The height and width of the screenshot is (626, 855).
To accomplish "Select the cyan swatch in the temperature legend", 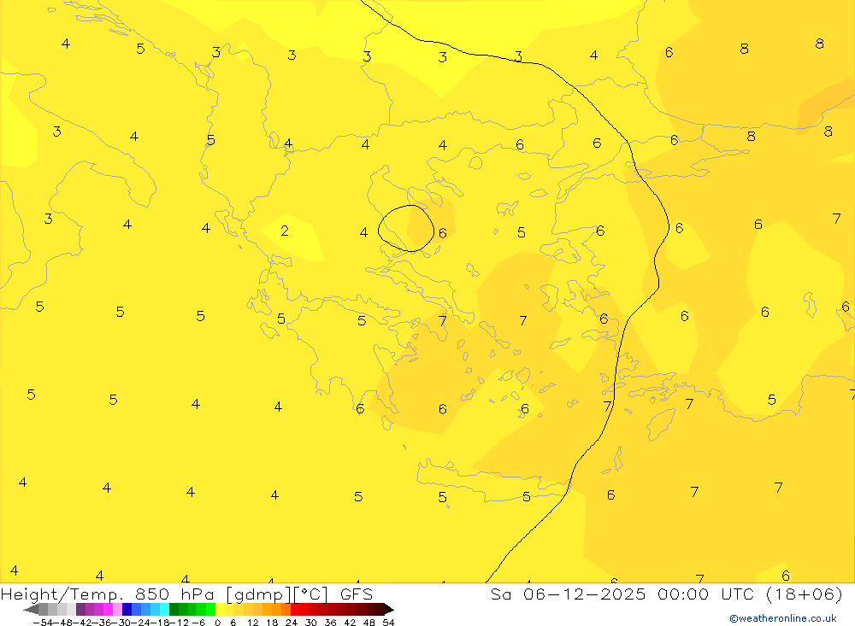I will coord(164,609).
